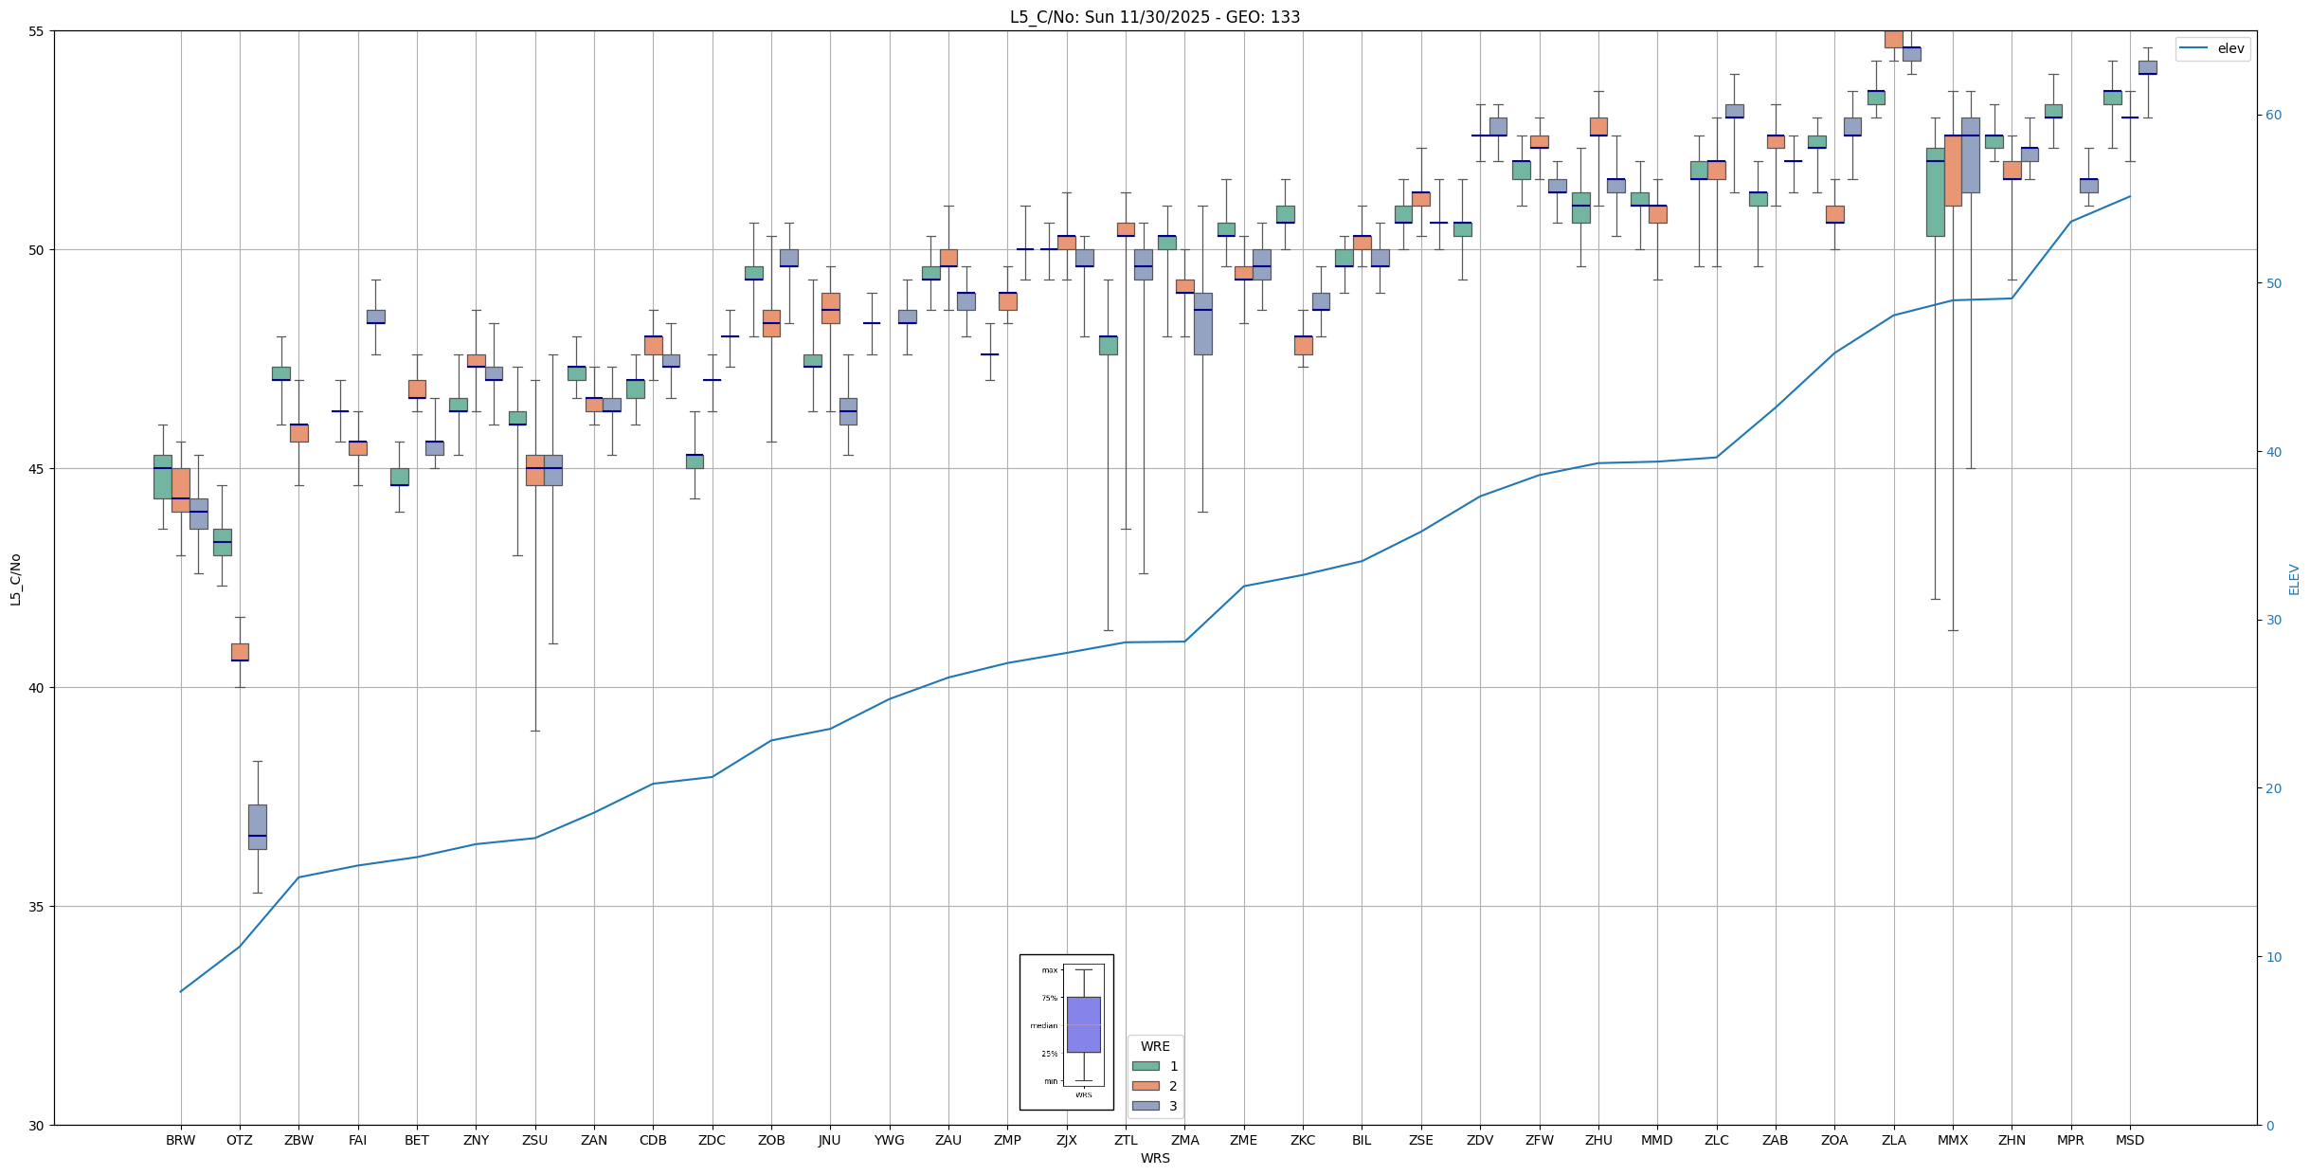The width and height of the screenshot is (2310, 1175).
Task: Click the ZTL x-axis station label
Action: 1126,1140
